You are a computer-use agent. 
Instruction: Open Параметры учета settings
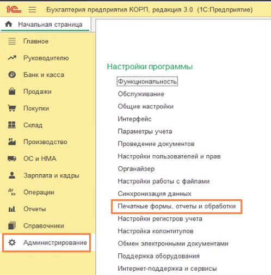click(145, 131)
